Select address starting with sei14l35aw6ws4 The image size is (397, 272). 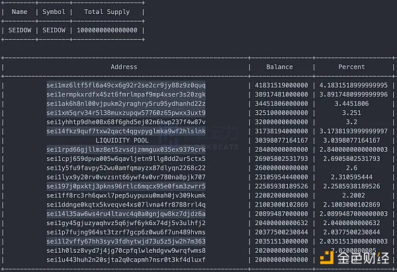pos(126,214)
